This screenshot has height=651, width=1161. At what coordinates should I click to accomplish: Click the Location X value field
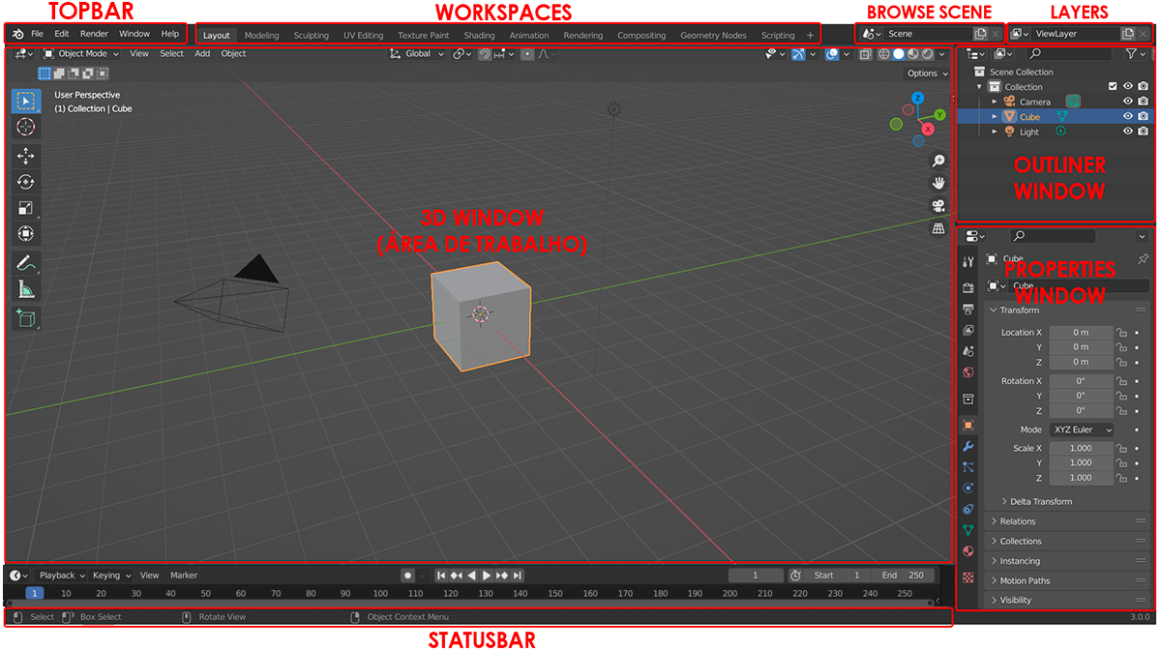coord(1081,332)
